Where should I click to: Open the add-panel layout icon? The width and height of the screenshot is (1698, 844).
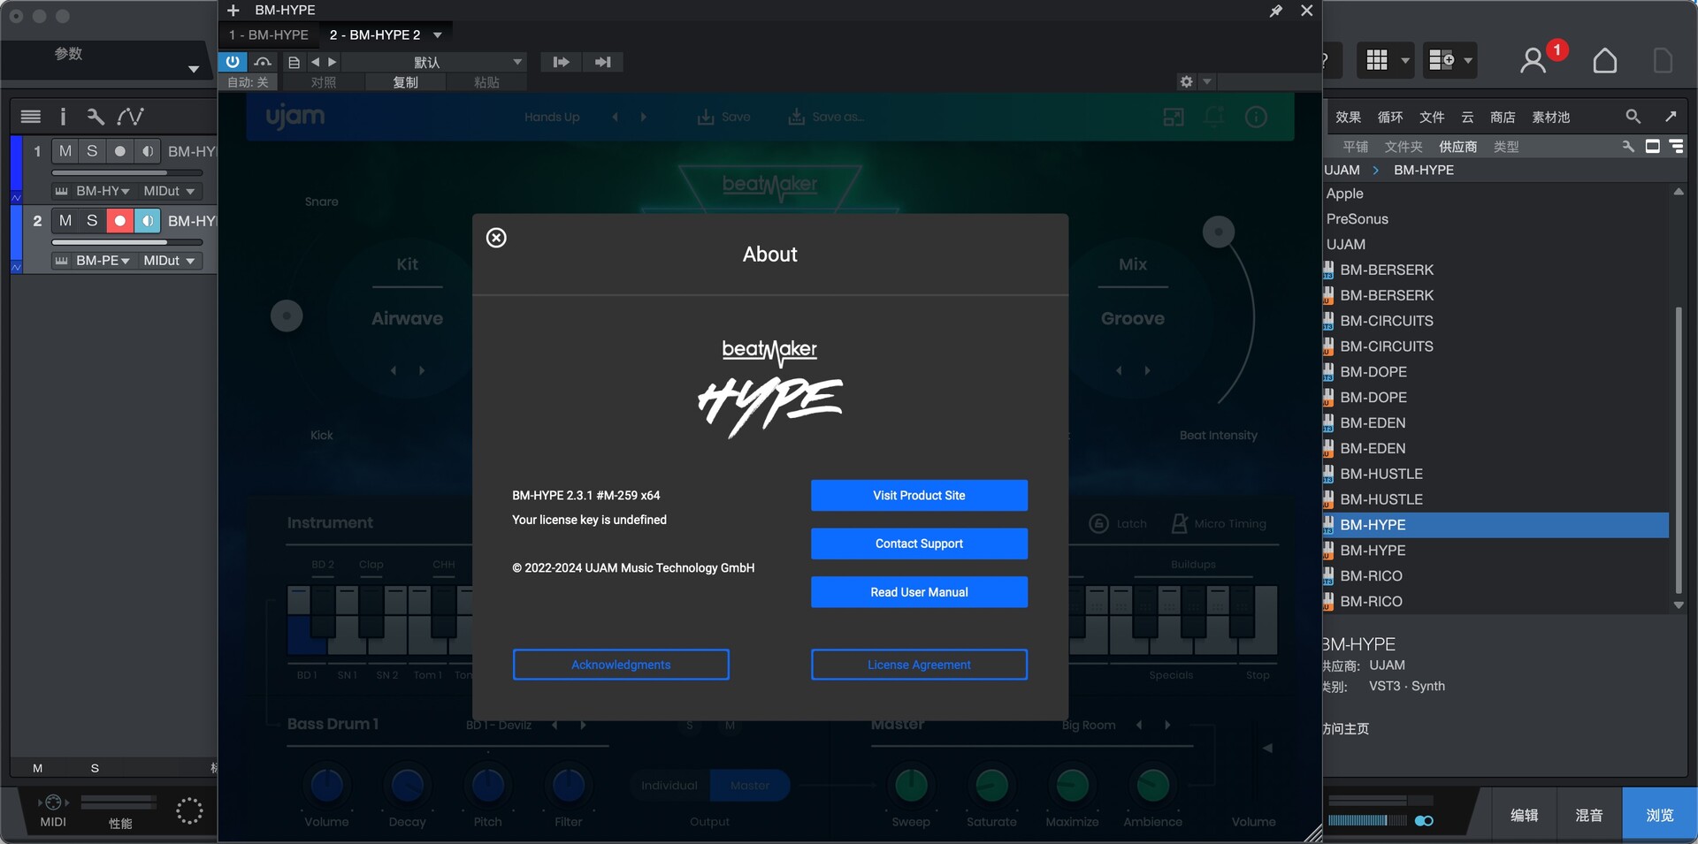(1442, 60)
